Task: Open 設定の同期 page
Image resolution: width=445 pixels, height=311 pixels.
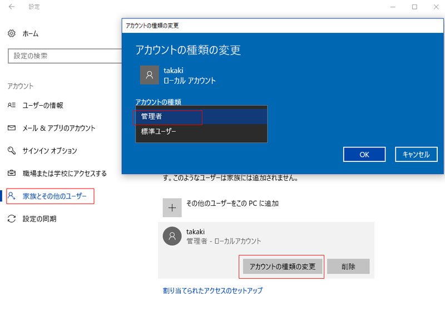Action: [39, 219]
